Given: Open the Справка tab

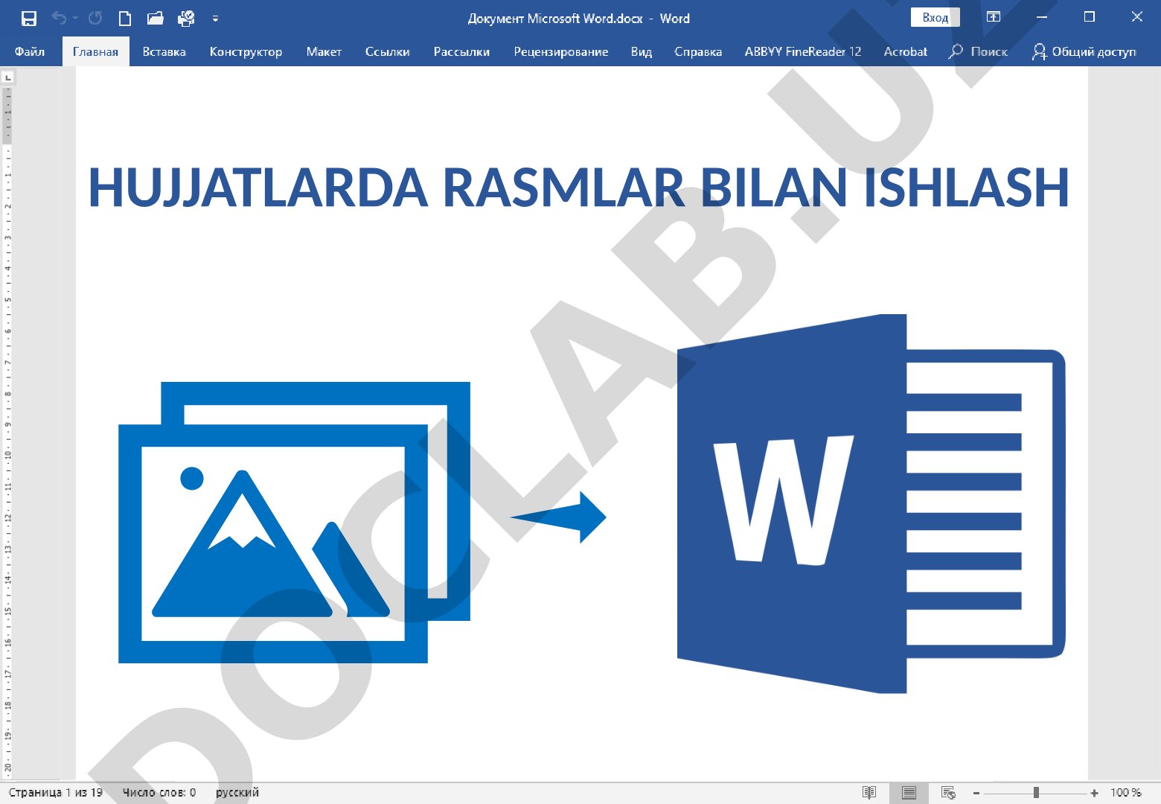Looking at the screenshot, I should 698,51.
